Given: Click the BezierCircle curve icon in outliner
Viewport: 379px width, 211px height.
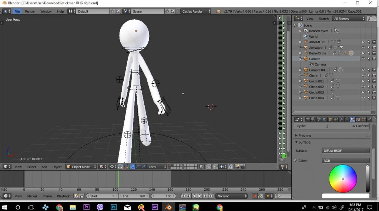Looking at the screenshot, I should (x=306, y=53).
